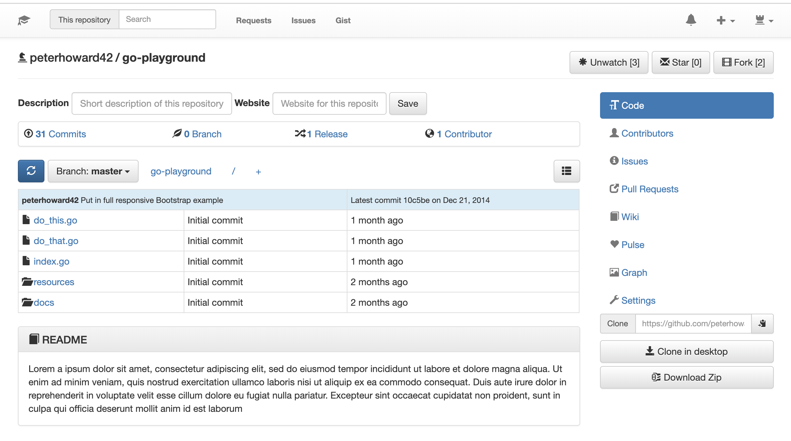The image size is (791, 441).
Task: Go to Pull Requests in the sidebar
Action: click(649, 189)
